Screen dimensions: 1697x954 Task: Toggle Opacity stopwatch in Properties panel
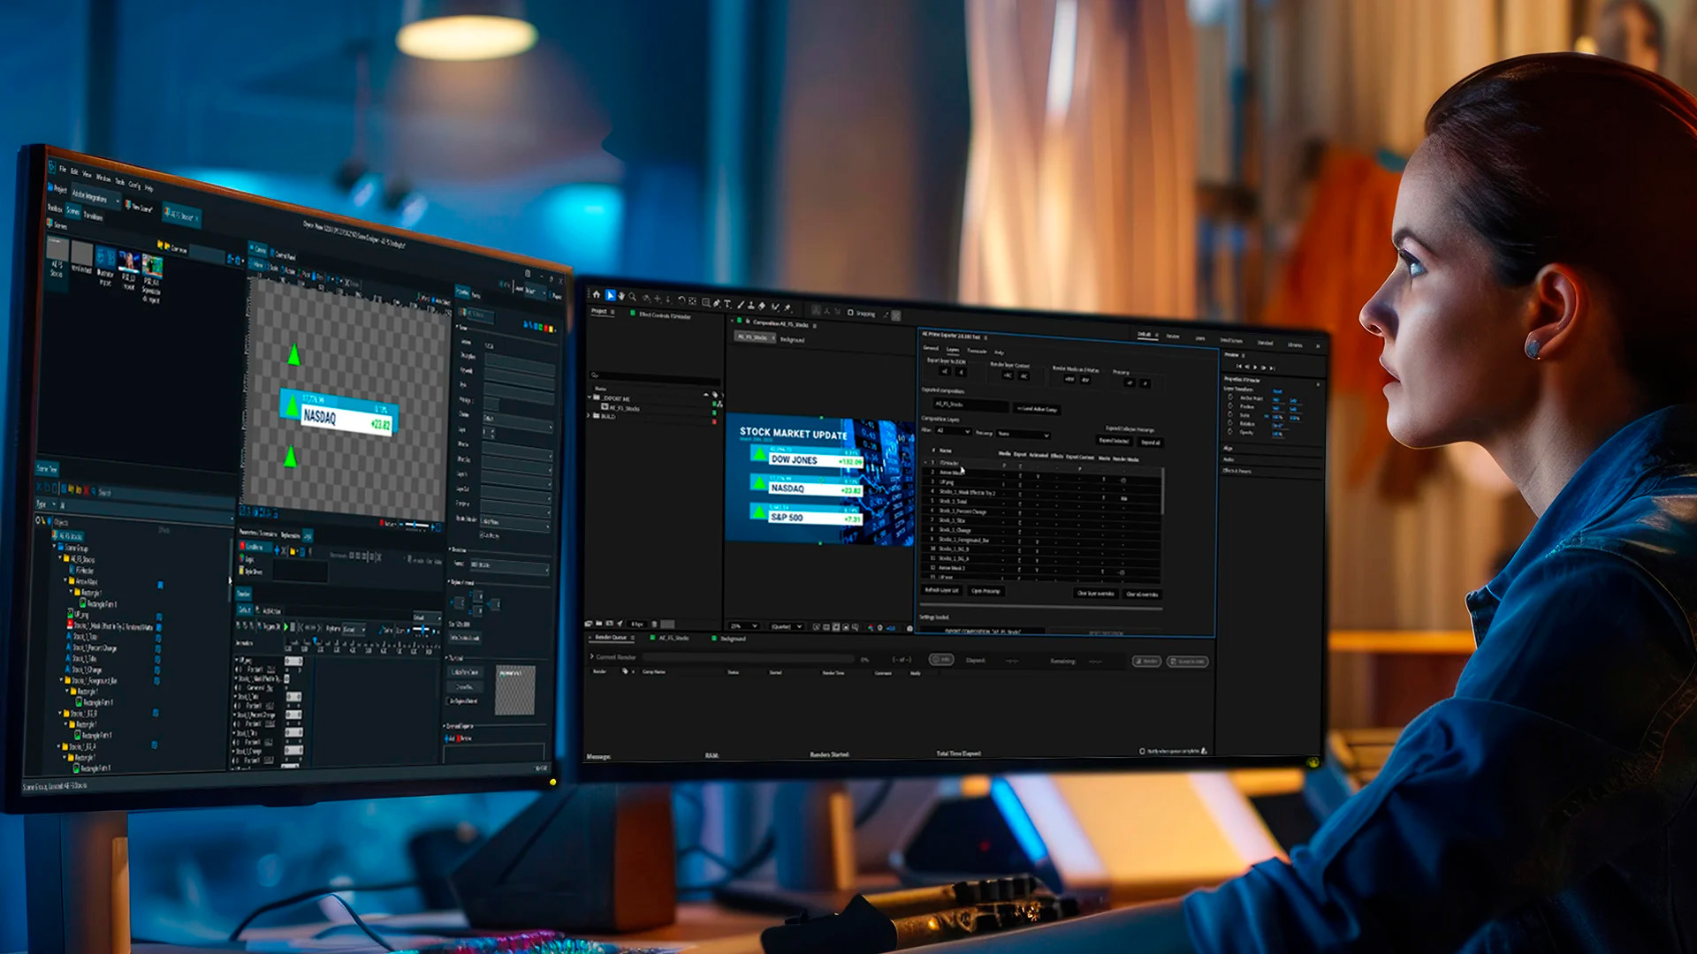coord(1230,432)
